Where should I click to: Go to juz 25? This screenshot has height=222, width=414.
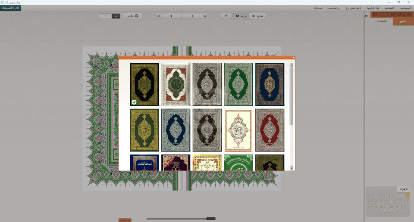408,213
